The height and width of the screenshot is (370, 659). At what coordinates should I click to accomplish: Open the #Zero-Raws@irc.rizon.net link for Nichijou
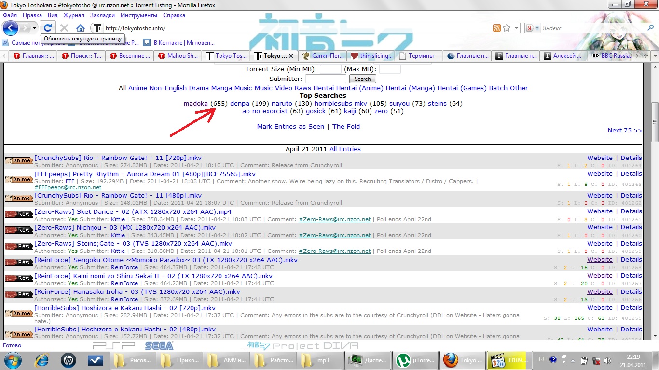point(334,235)
